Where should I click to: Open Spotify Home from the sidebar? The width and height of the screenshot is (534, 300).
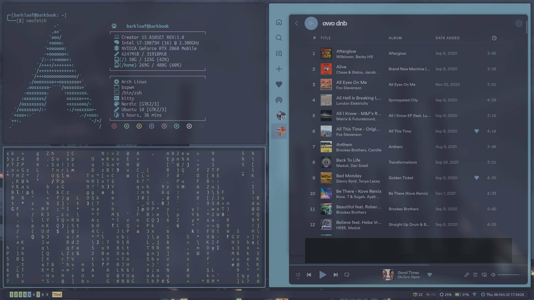point(279,22)
